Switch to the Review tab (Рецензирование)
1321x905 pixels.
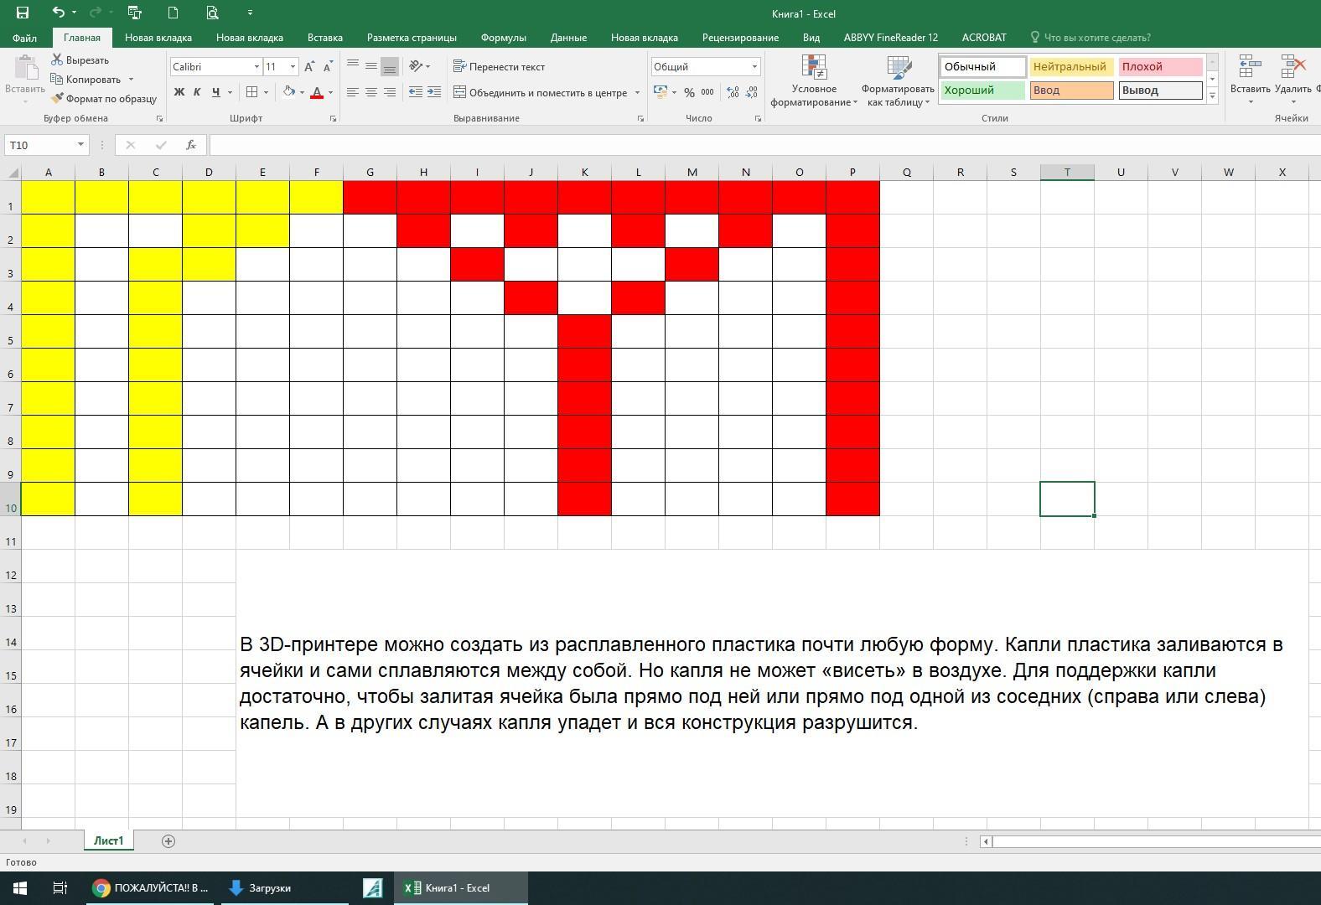tap(740, 38)
